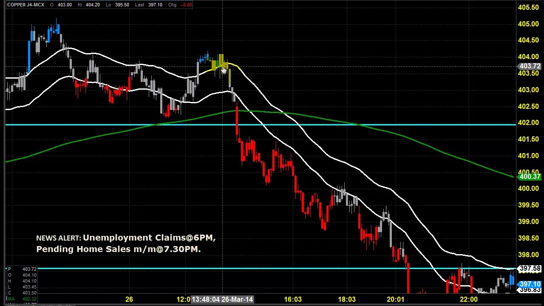Click the 22:00 time axis label
This screenshot has width=544, height=306.
click(x=469, y=299)
